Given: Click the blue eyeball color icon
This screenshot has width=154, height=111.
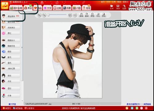Looking at the screenshot, I should coord(3,46).
